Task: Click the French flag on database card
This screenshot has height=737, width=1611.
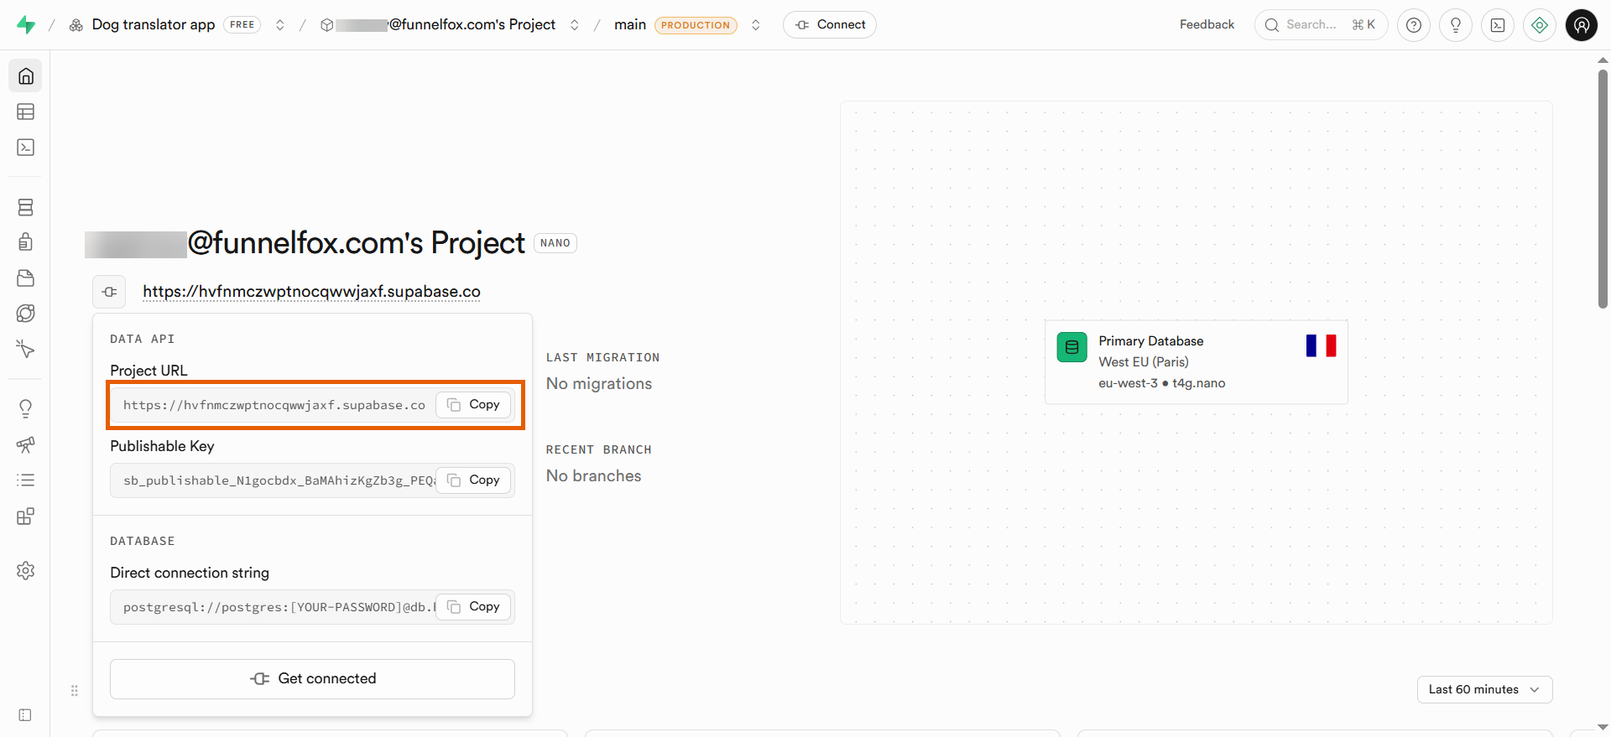Action: [1322, 345]
